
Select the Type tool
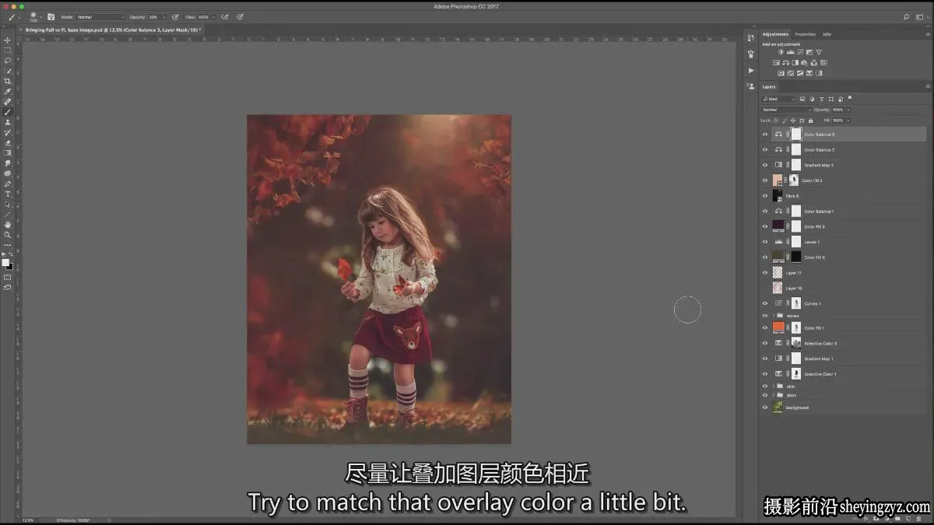(8, 194)
